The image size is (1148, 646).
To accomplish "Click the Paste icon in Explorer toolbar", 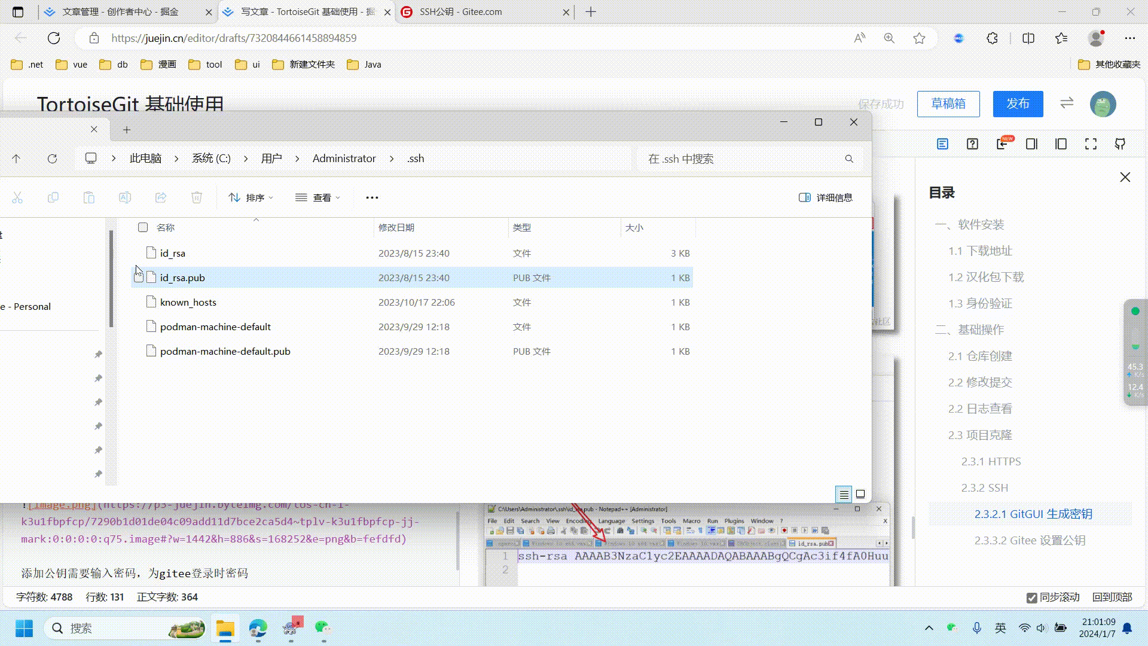I will (x=89, y=197).
